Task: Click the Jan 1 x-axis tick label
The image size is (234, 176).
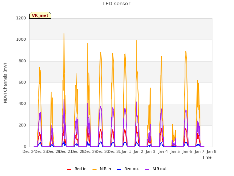Action: click(x=127, y=151)
